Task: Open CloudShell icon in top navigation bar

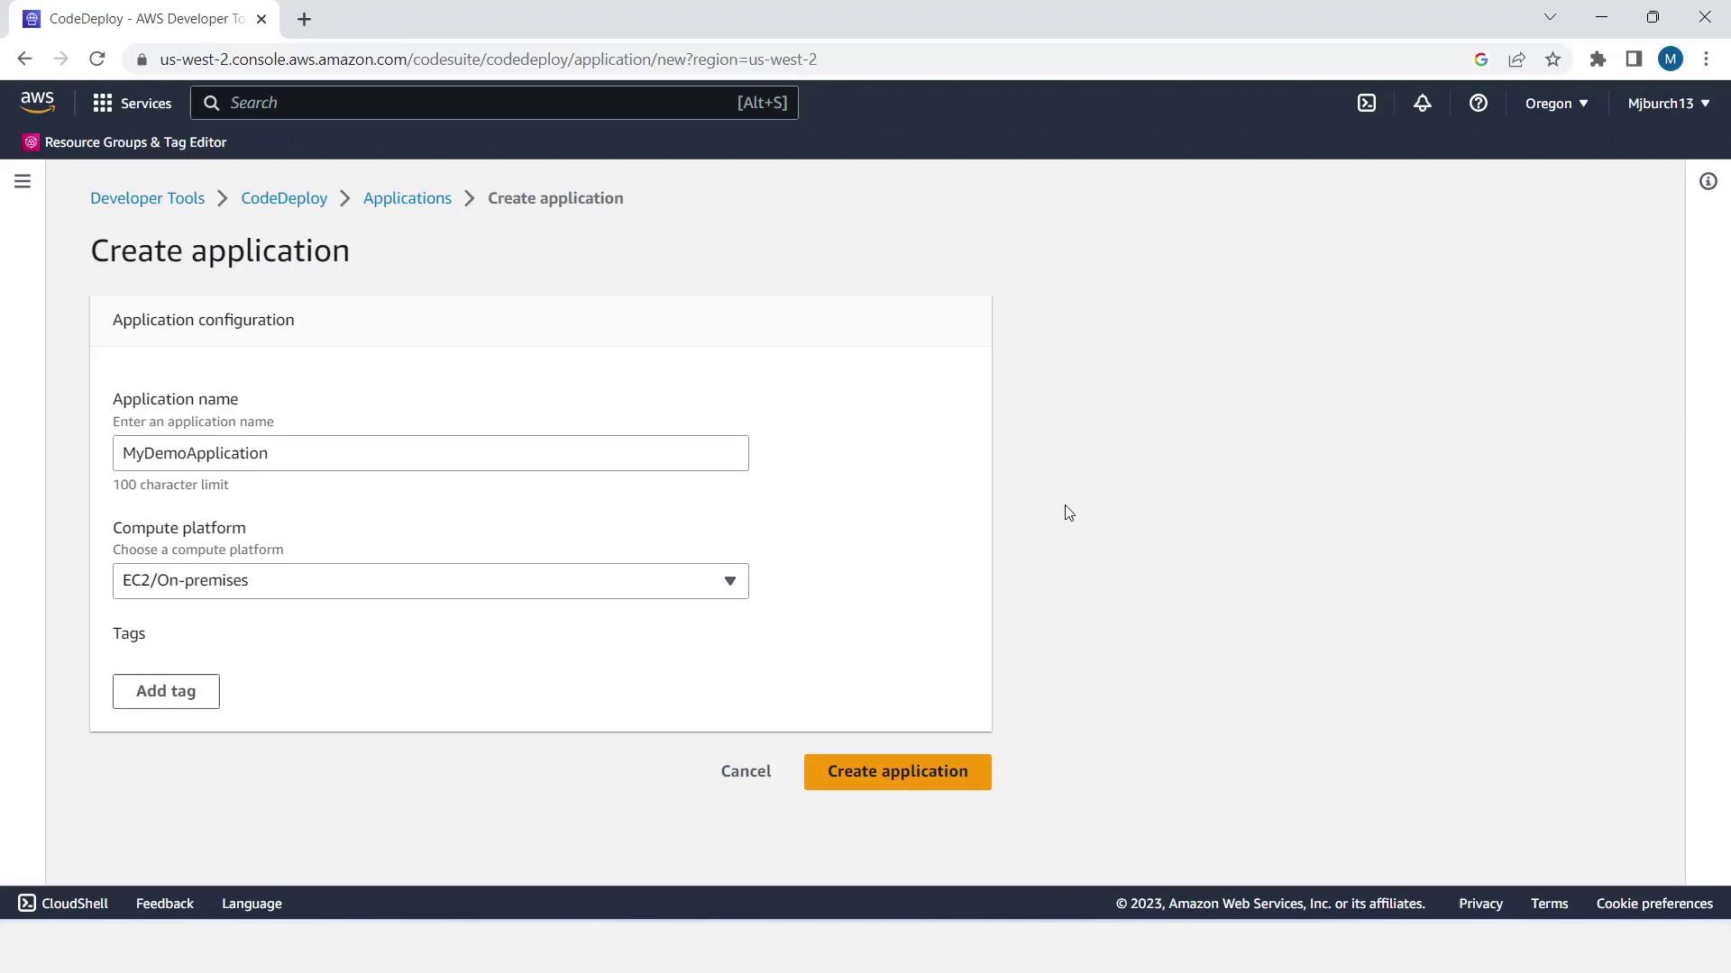Action: coord(1367,103)
